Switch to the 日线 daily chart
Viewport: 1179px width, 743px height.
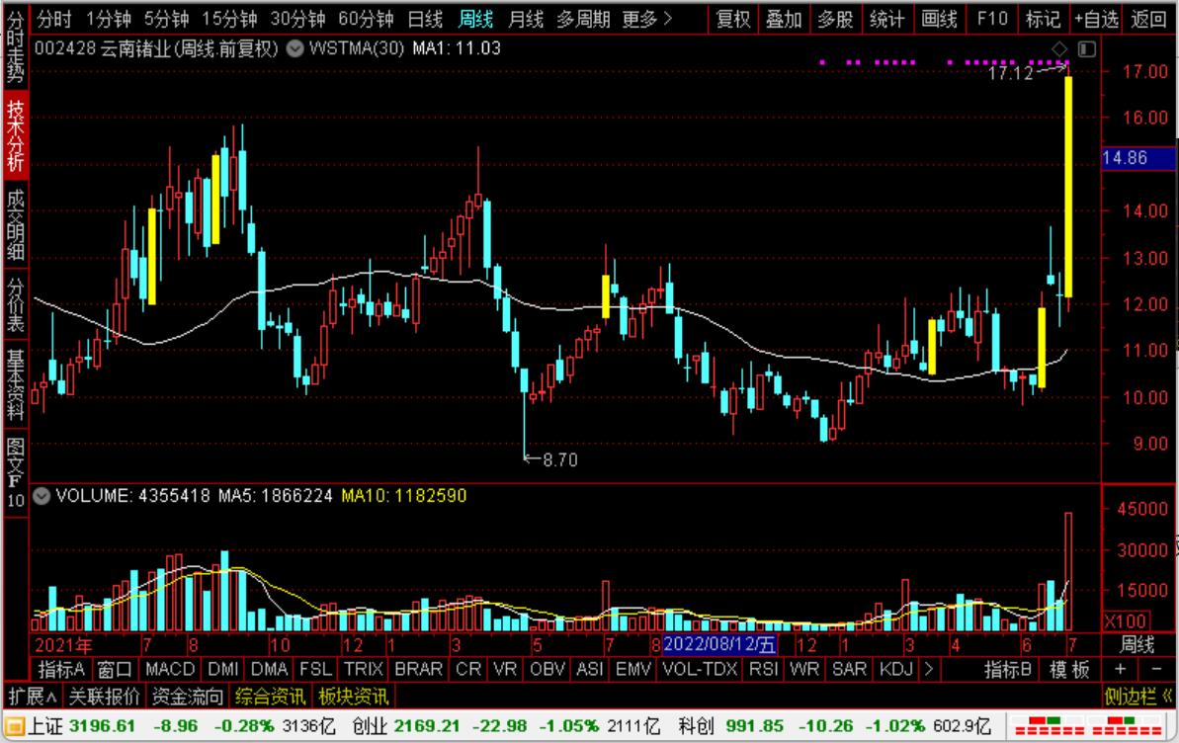pyautogui.click(x=425, y=19)
